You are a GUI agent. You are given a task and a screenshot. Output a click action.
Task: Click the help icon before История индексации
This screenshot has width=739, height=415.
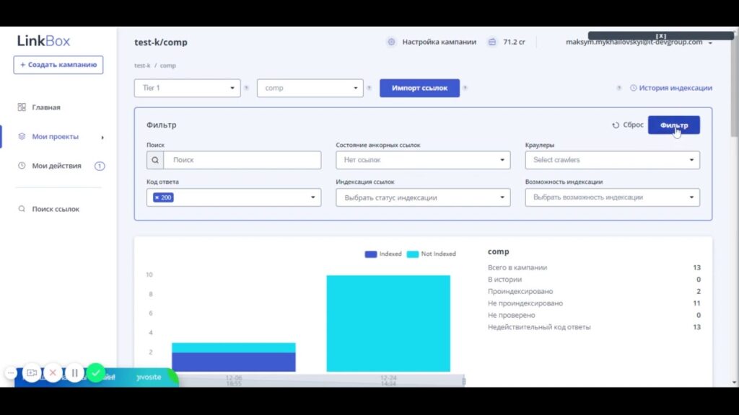[x=618, y=88]
